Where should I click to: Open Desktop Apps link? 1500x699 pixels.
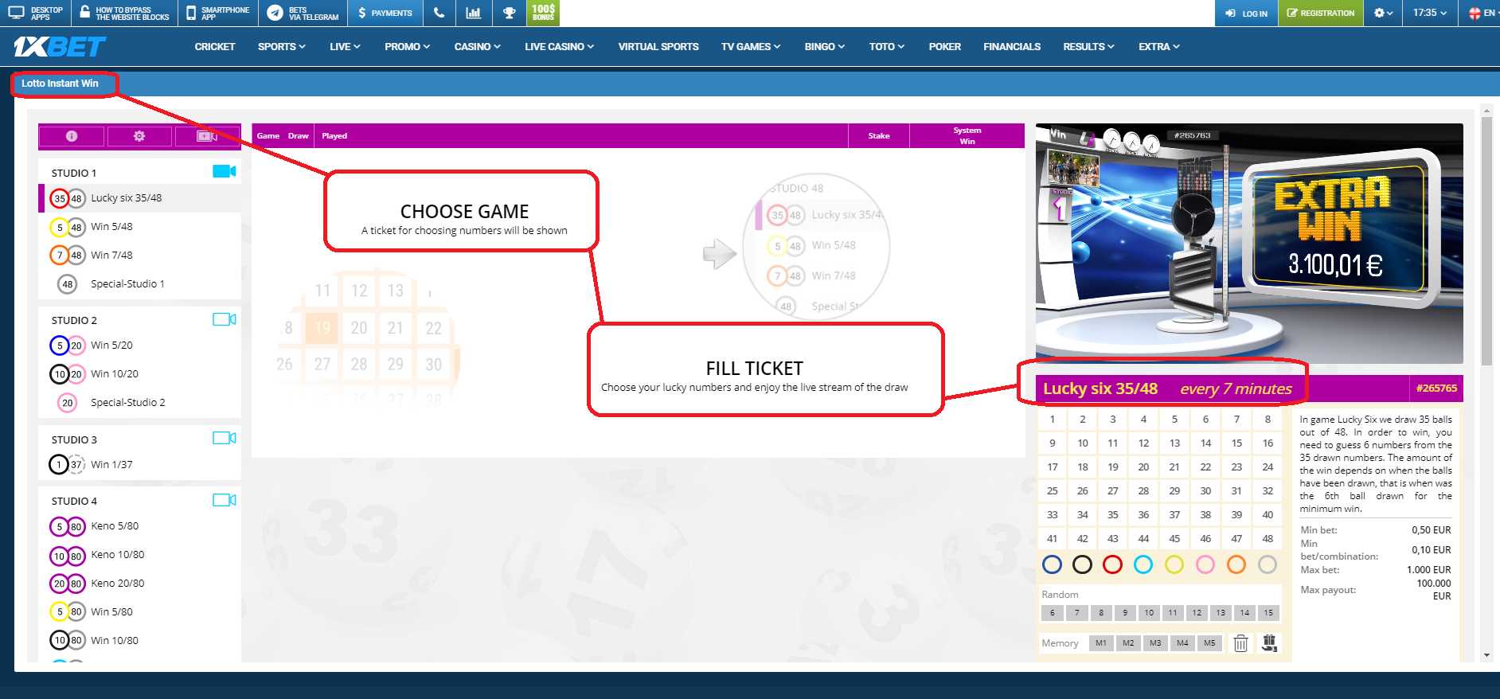click(36, 13)
